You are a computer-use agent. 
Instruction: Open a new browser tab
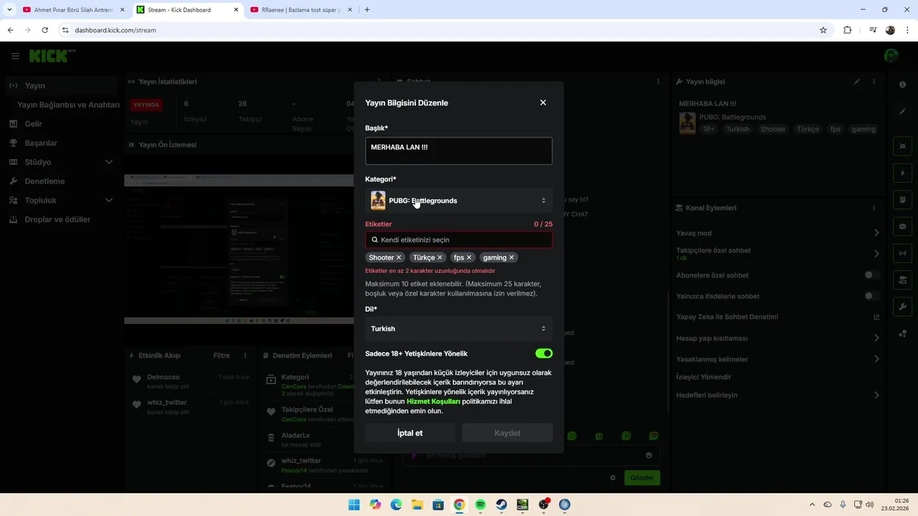click(367, 10)
